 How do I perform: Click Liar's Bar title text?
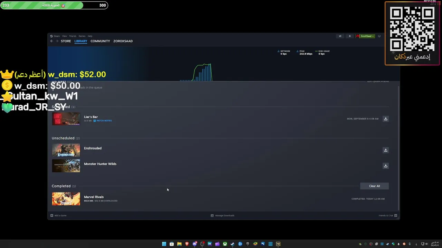coord(91,117)
